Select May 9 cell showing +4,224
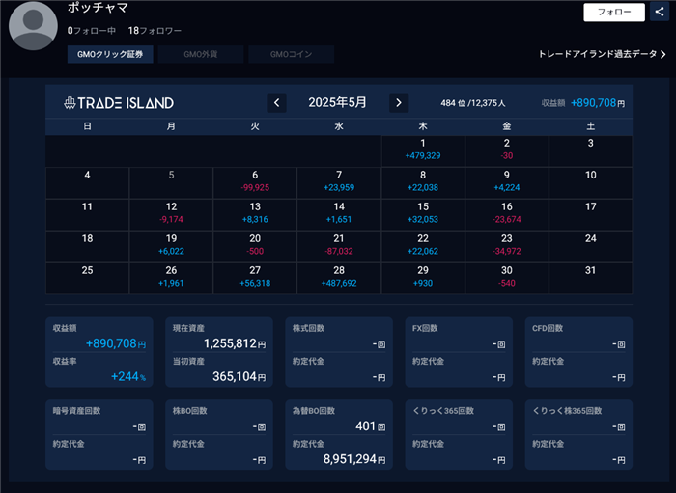The image size is (676, 493). pyautogui.click(x=507, y=183)
